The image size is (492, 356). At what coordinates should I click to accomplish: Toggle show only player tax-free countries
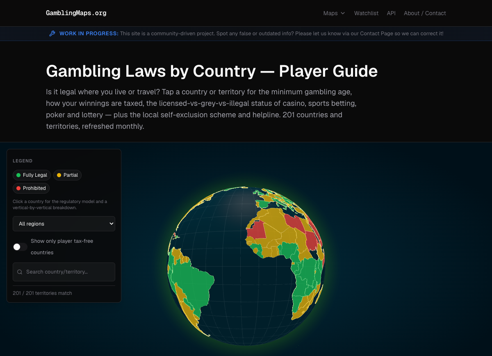tap(20, 247)
